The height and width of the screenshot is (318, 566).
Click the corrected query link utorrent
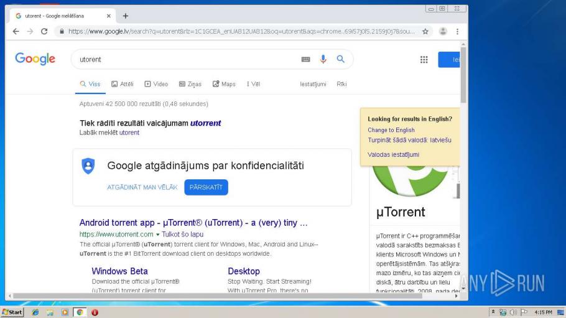[205, 123]
